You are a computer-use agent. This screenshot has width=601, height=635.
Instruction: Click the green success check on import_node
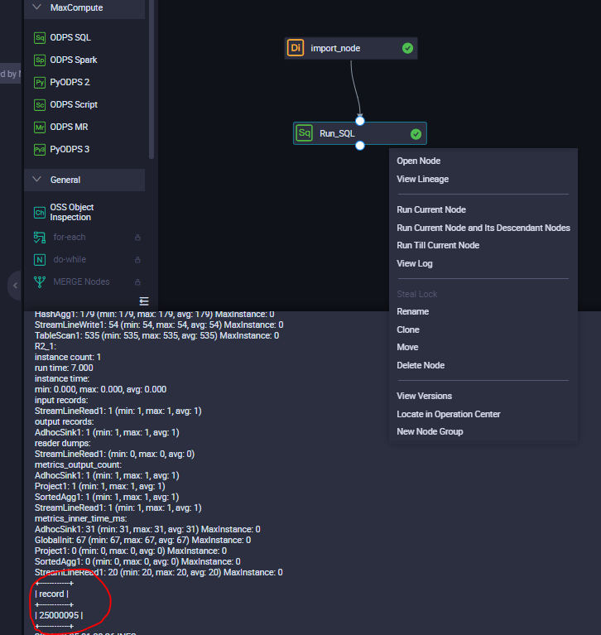(x=407, y=48)
